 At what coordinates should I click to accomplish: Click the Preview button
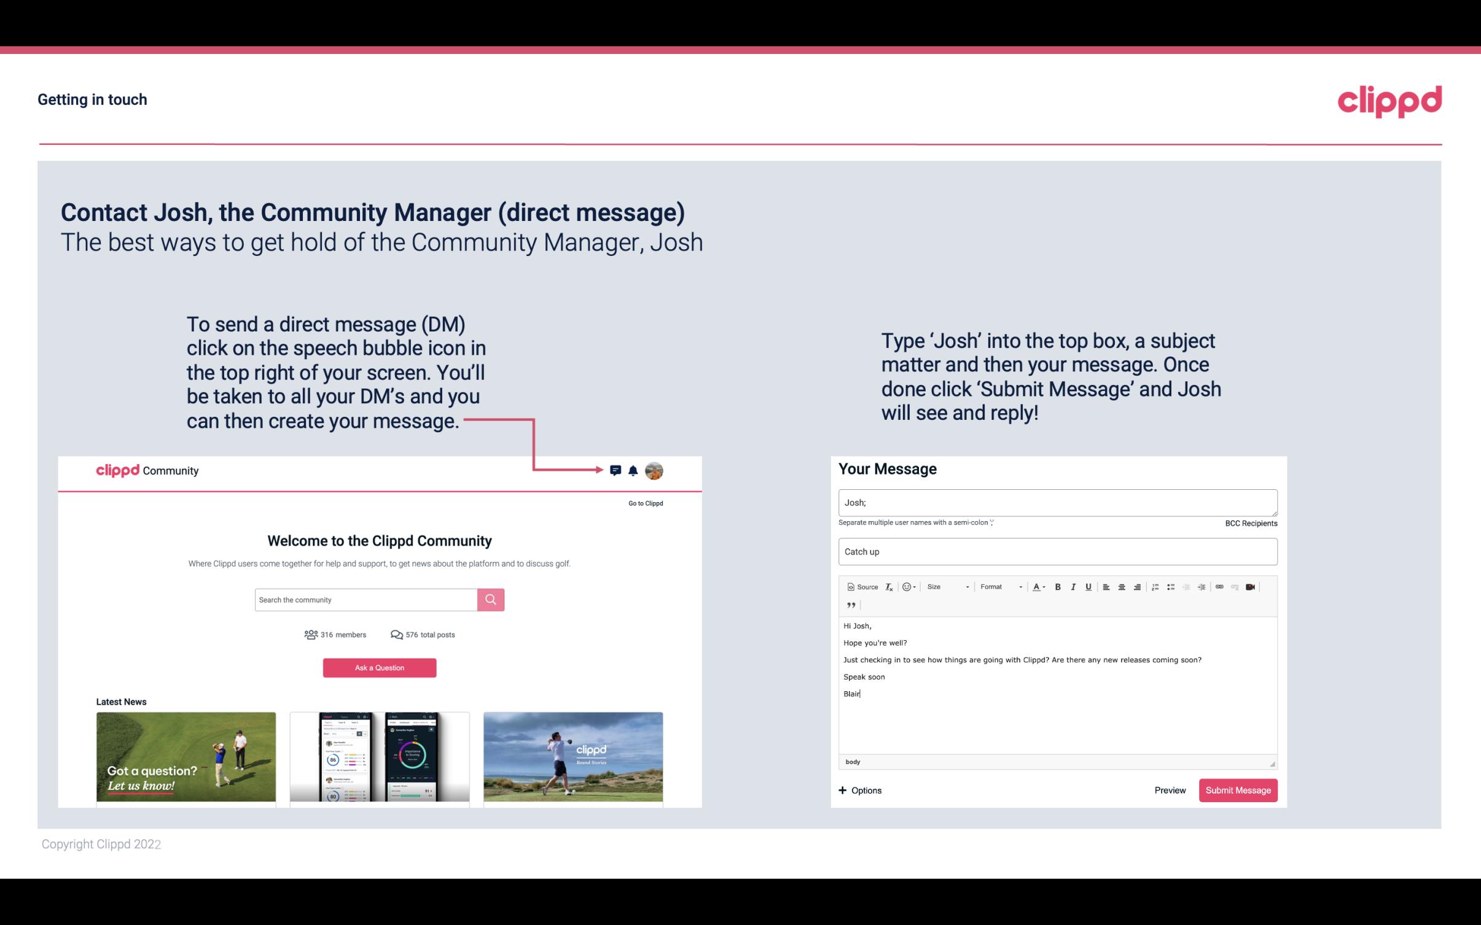[1170, 790]
